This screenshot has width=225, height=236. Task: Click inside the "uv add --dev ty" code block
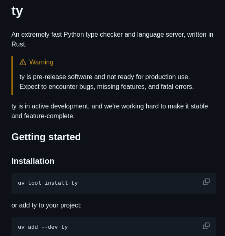tap(114, 227)
